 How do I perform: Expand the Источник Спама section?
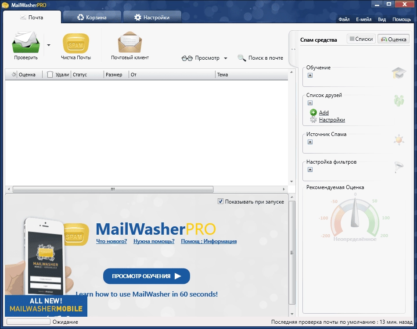[310, 142]
